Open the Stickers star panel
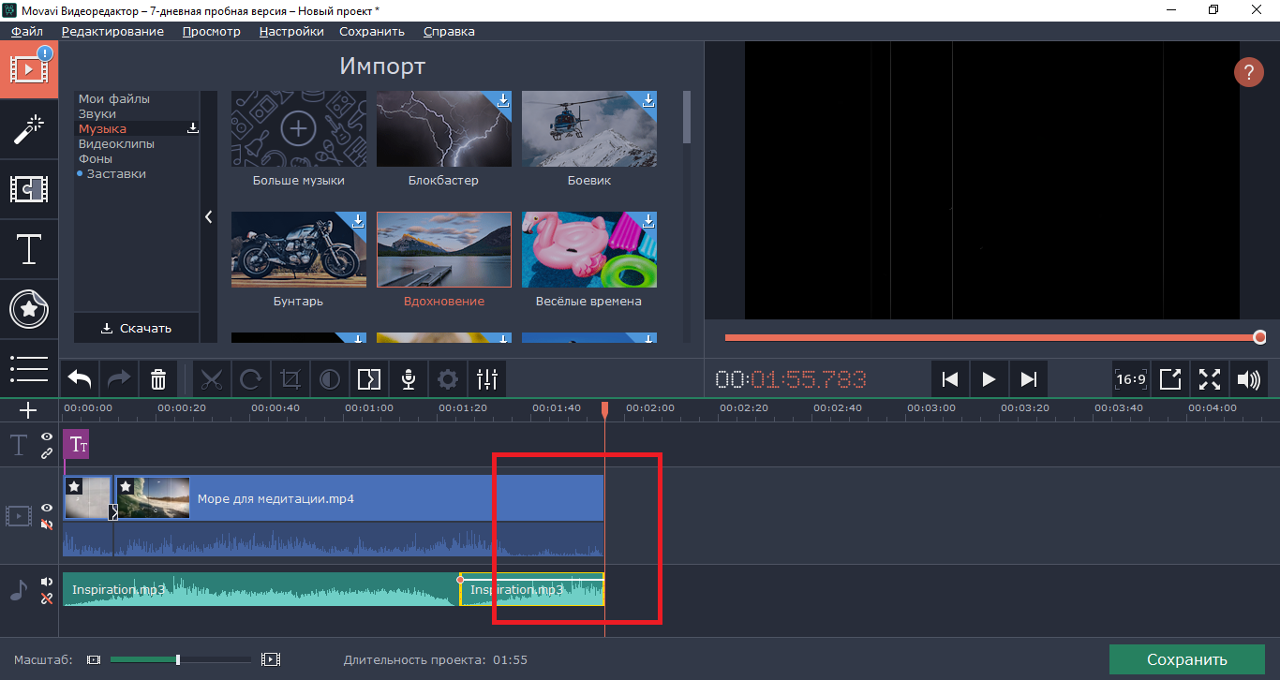1280x680 pixels. (29, 309)
